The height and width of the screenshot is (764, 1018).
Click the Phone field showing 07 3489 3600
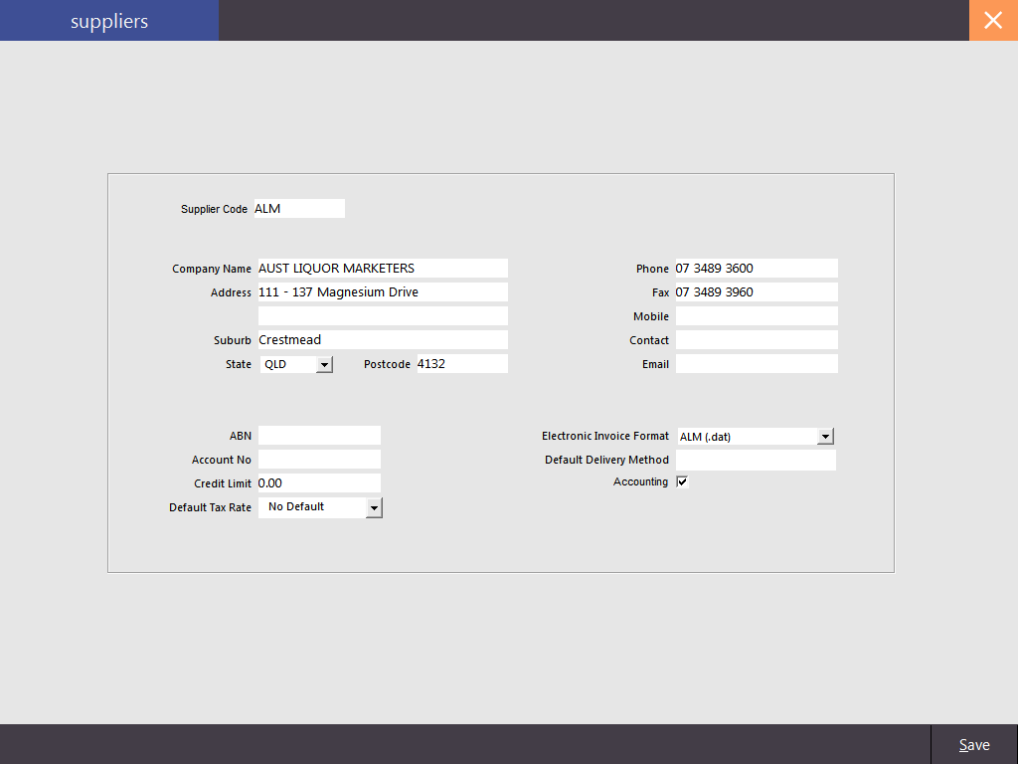point(756,268)
